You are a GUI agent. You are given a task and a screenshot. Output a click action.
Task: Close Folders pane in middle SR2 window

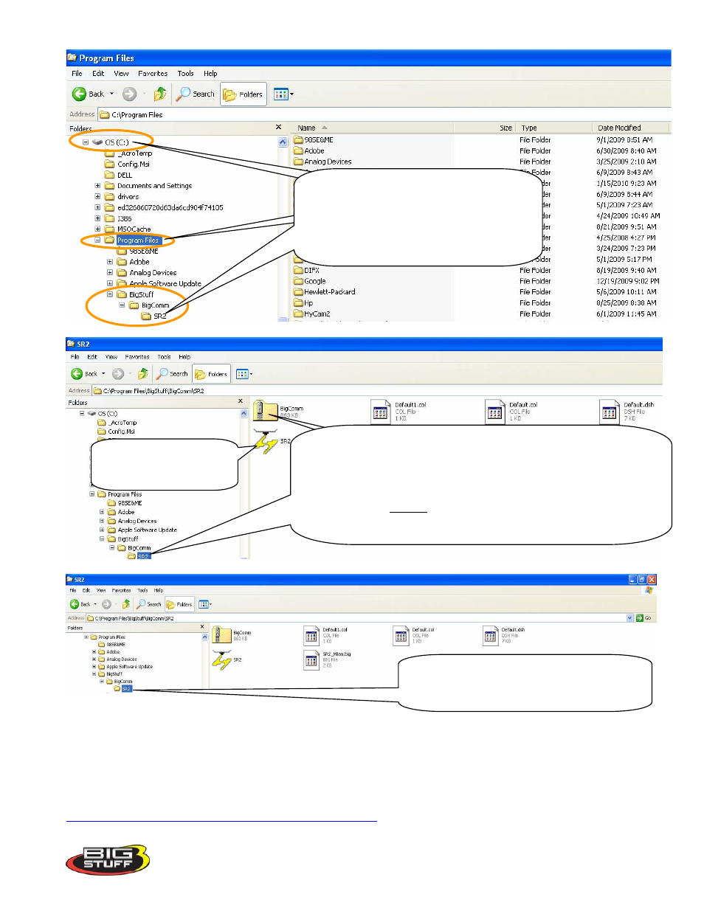241,401
